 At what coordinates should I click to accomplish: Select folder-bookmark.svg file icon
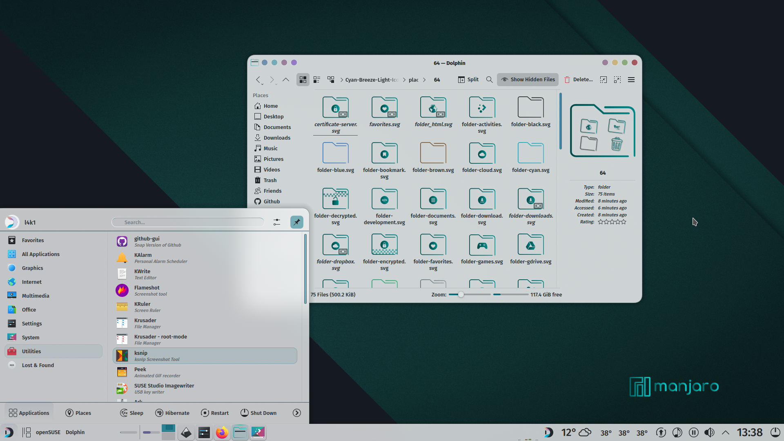coord(384,153)
